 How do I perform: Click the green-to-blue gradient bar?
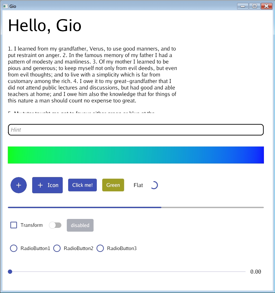point(136,155)
